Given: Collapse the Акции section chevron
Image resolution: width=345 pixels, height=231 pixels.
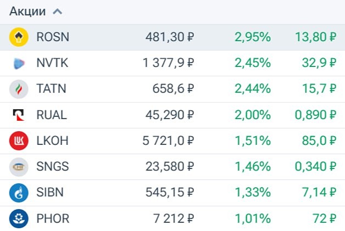Looking at the screenshot, I should point(57,12).
